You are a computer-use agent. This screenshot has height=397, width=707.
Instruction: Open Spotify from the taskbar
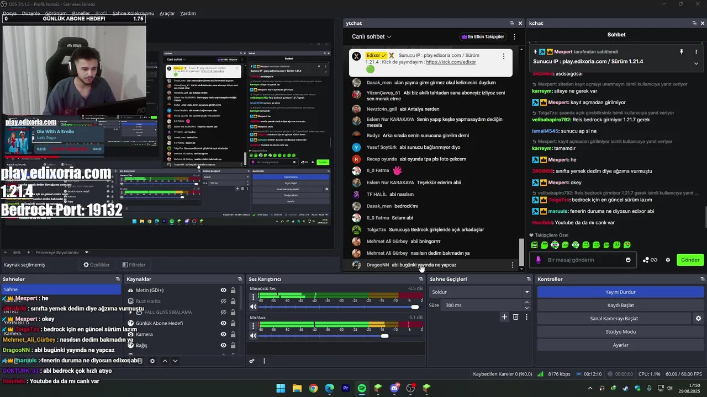[362, 388]
